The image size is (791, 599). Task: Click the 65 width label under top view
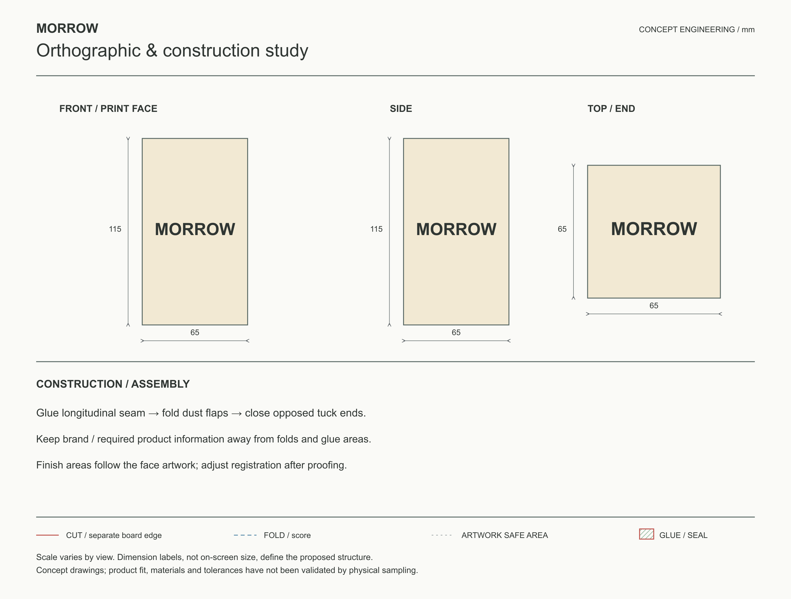tap(654, 306)
